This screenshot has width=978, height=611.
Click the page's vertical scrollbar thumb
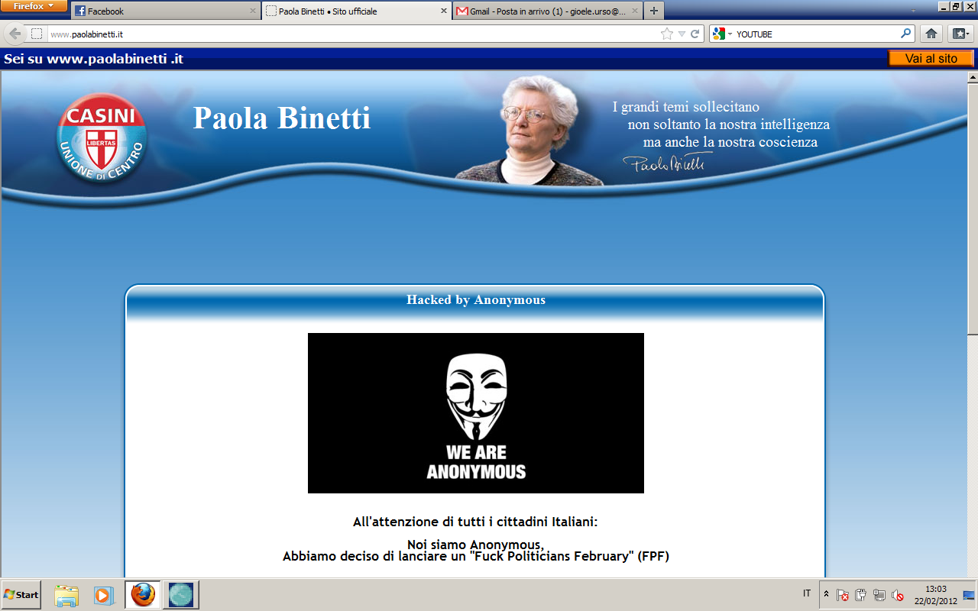973,208
